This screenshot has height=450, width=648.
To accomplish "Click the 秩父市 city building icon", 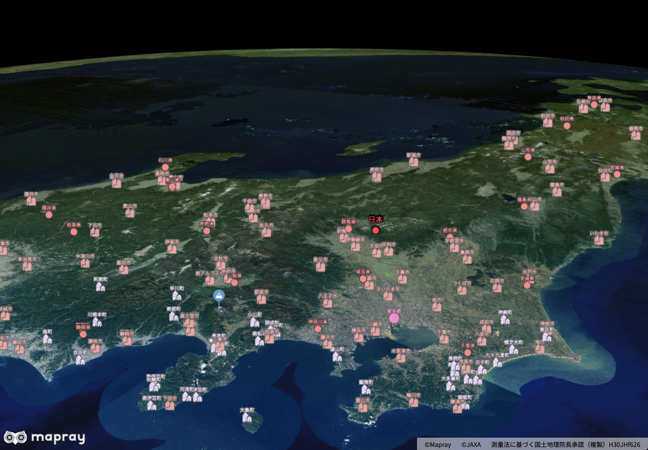I will tap(320, 267).
